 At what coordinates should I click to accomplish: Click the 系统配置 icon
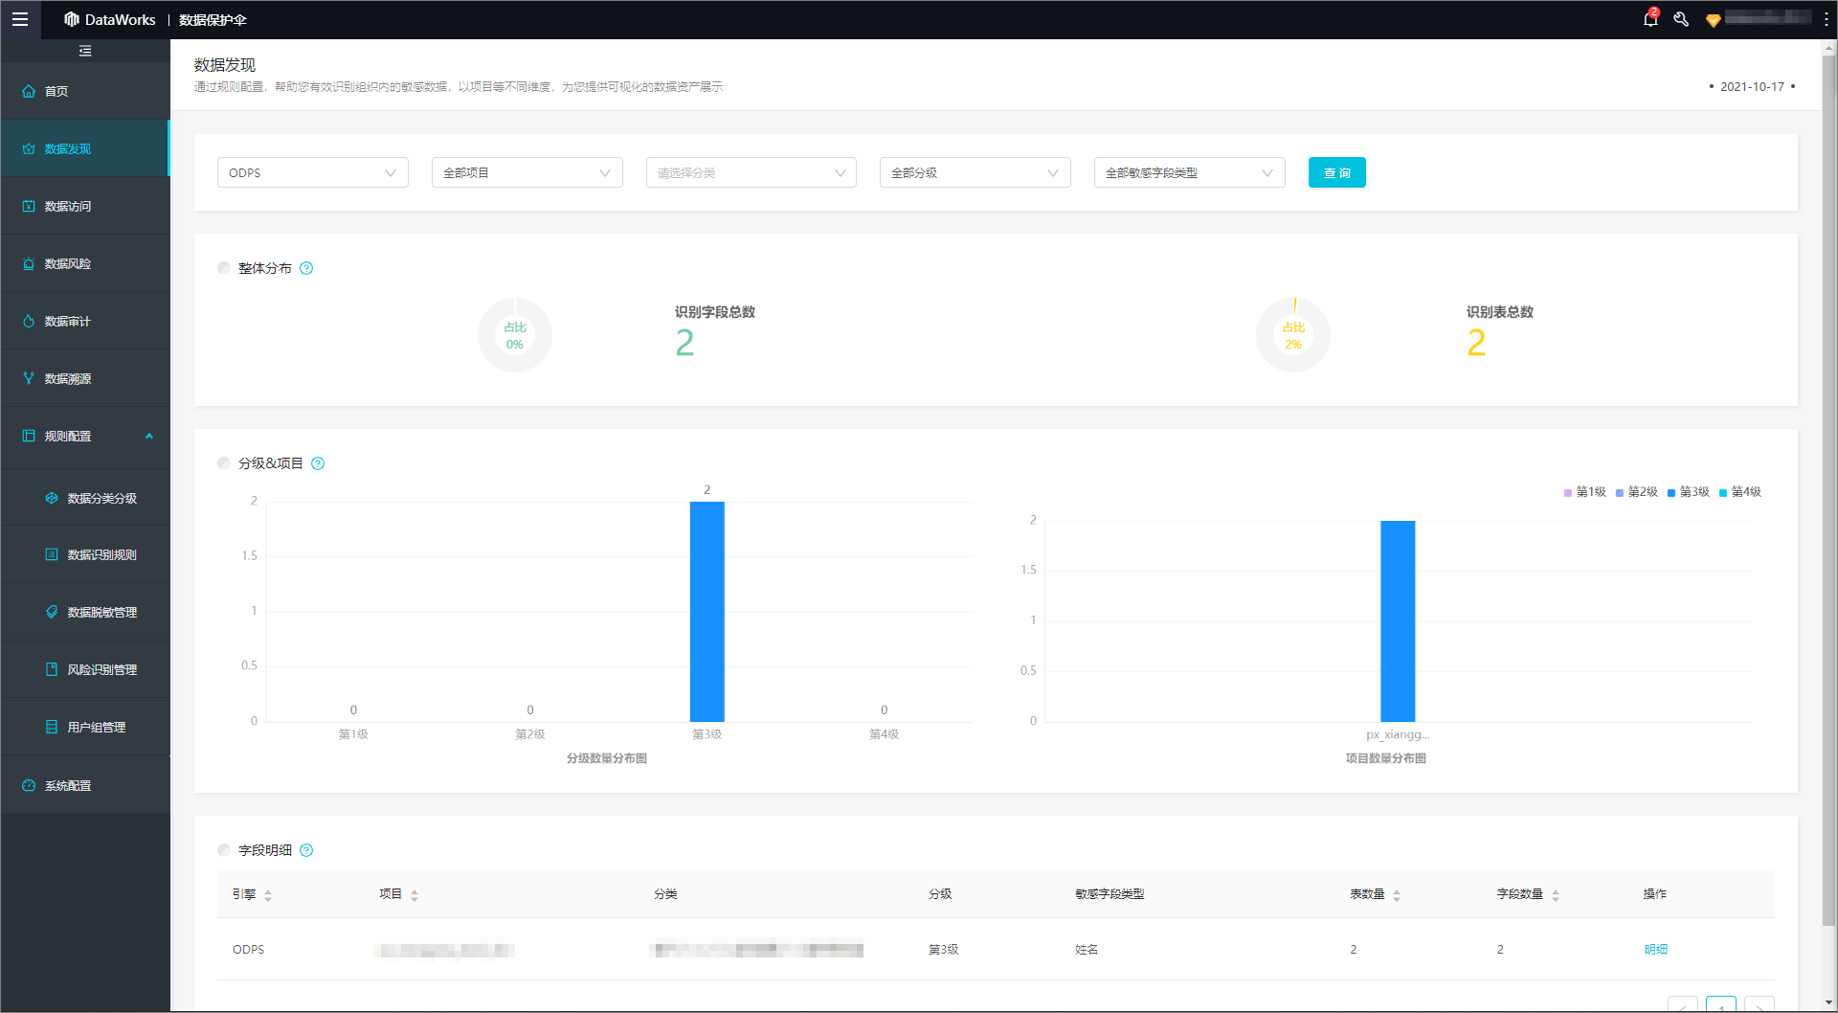[29, 785]
